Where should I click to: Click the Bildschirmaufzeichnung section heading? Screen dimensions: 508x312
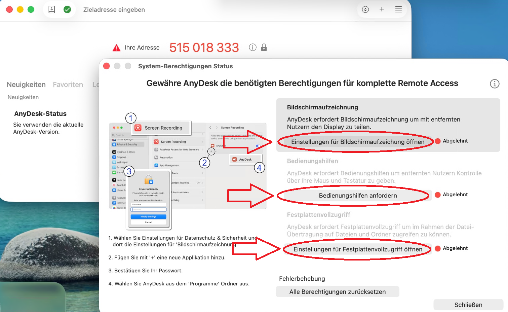click(x=322, y=107)
